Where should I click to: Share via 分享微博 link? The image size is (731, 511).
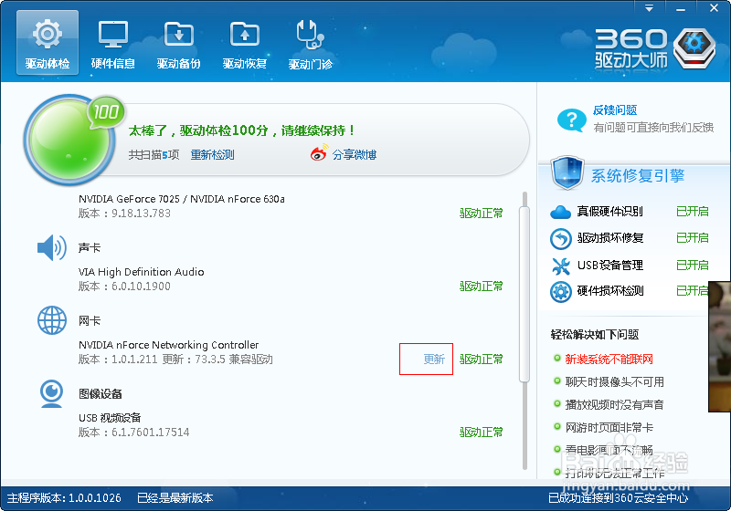[x=355, y=155]
